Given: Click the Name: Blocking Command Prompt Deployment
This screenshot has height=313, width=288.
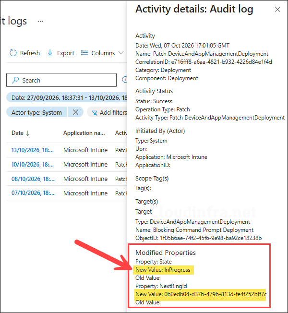Looking at the screenshot, I should coord(194,230).
